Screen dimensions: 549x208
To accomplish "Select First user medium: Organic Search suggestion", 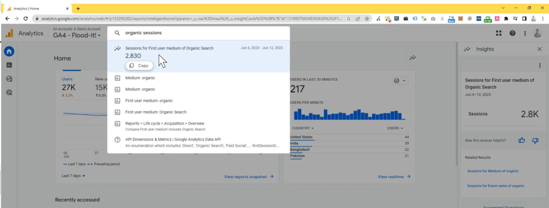I will point(198,112).
